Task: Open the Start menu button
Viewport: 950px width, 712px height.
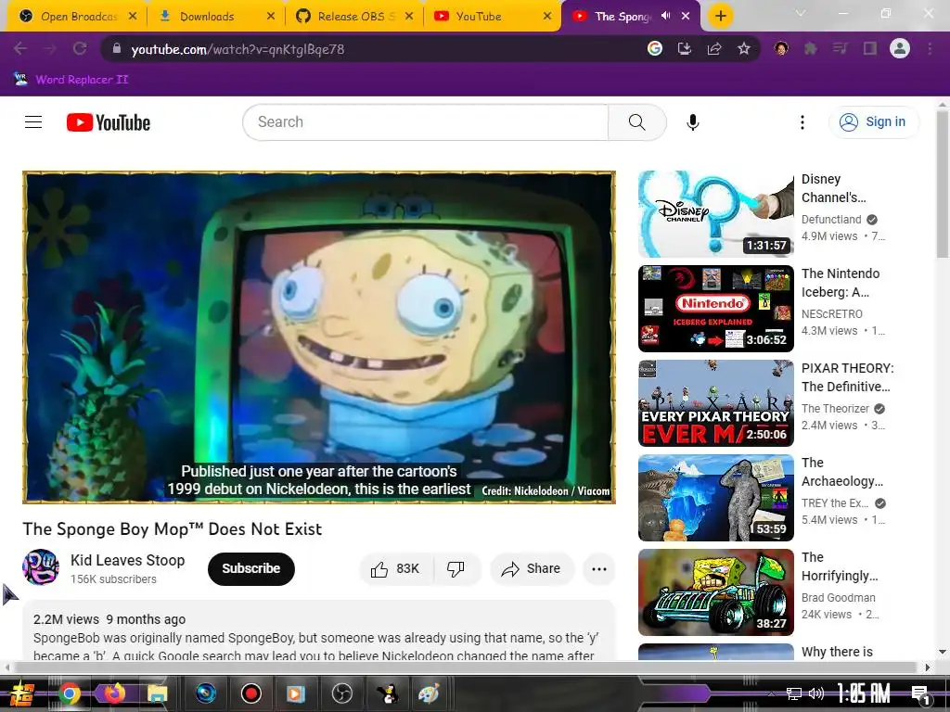Action: pos(22,693)
